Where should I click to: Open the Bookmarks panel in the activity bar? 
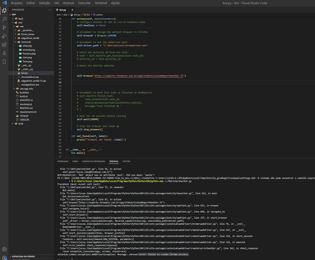pos(4,61)
